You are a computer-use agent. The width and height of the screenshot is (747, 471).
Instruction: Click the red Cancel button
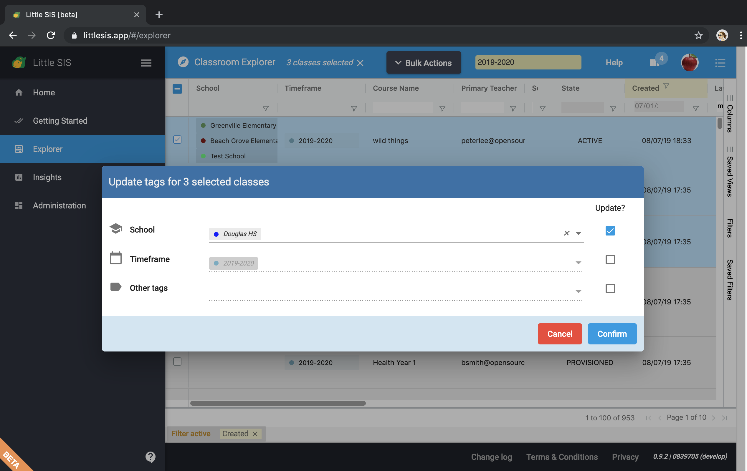point(560,334)
